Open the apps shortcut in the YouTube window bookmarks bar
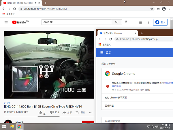This screenshot has height=130, width=173. [x=8, y=14]
